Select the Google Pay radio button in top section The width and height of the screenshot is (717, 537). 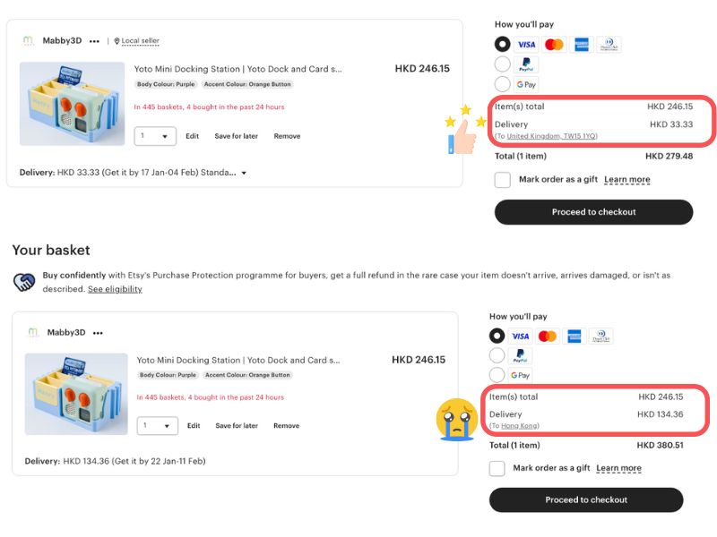click(502, 84)
